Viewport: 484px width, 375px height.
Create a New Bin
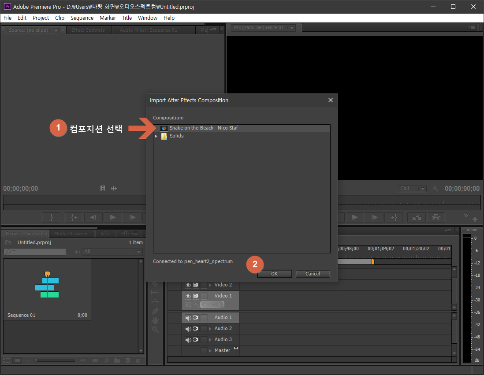click(117, 360)
